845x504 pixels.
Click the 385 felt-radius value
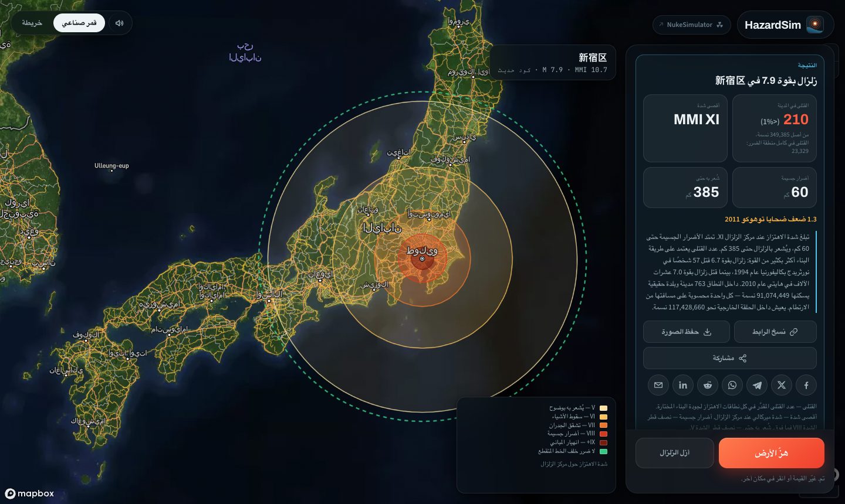pos(706,192)
